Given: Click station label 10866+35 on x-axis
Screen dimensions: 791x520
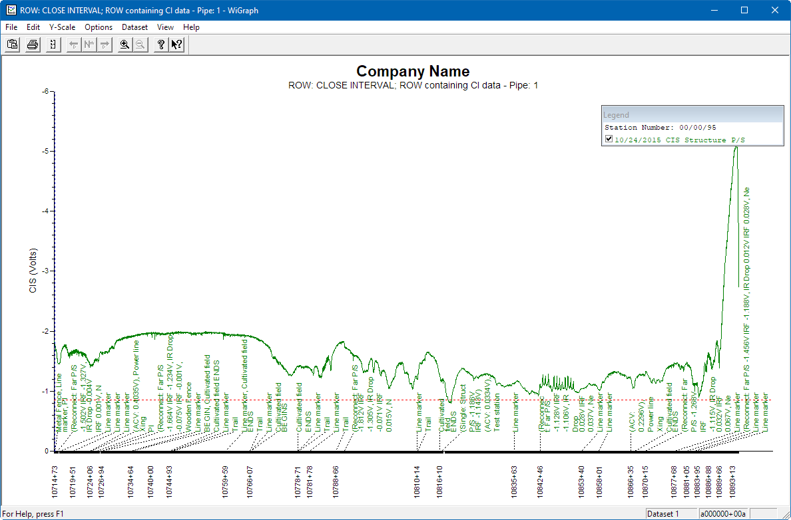Looking at the screenshot, I should pyautogui.click(x=631, y=481).
